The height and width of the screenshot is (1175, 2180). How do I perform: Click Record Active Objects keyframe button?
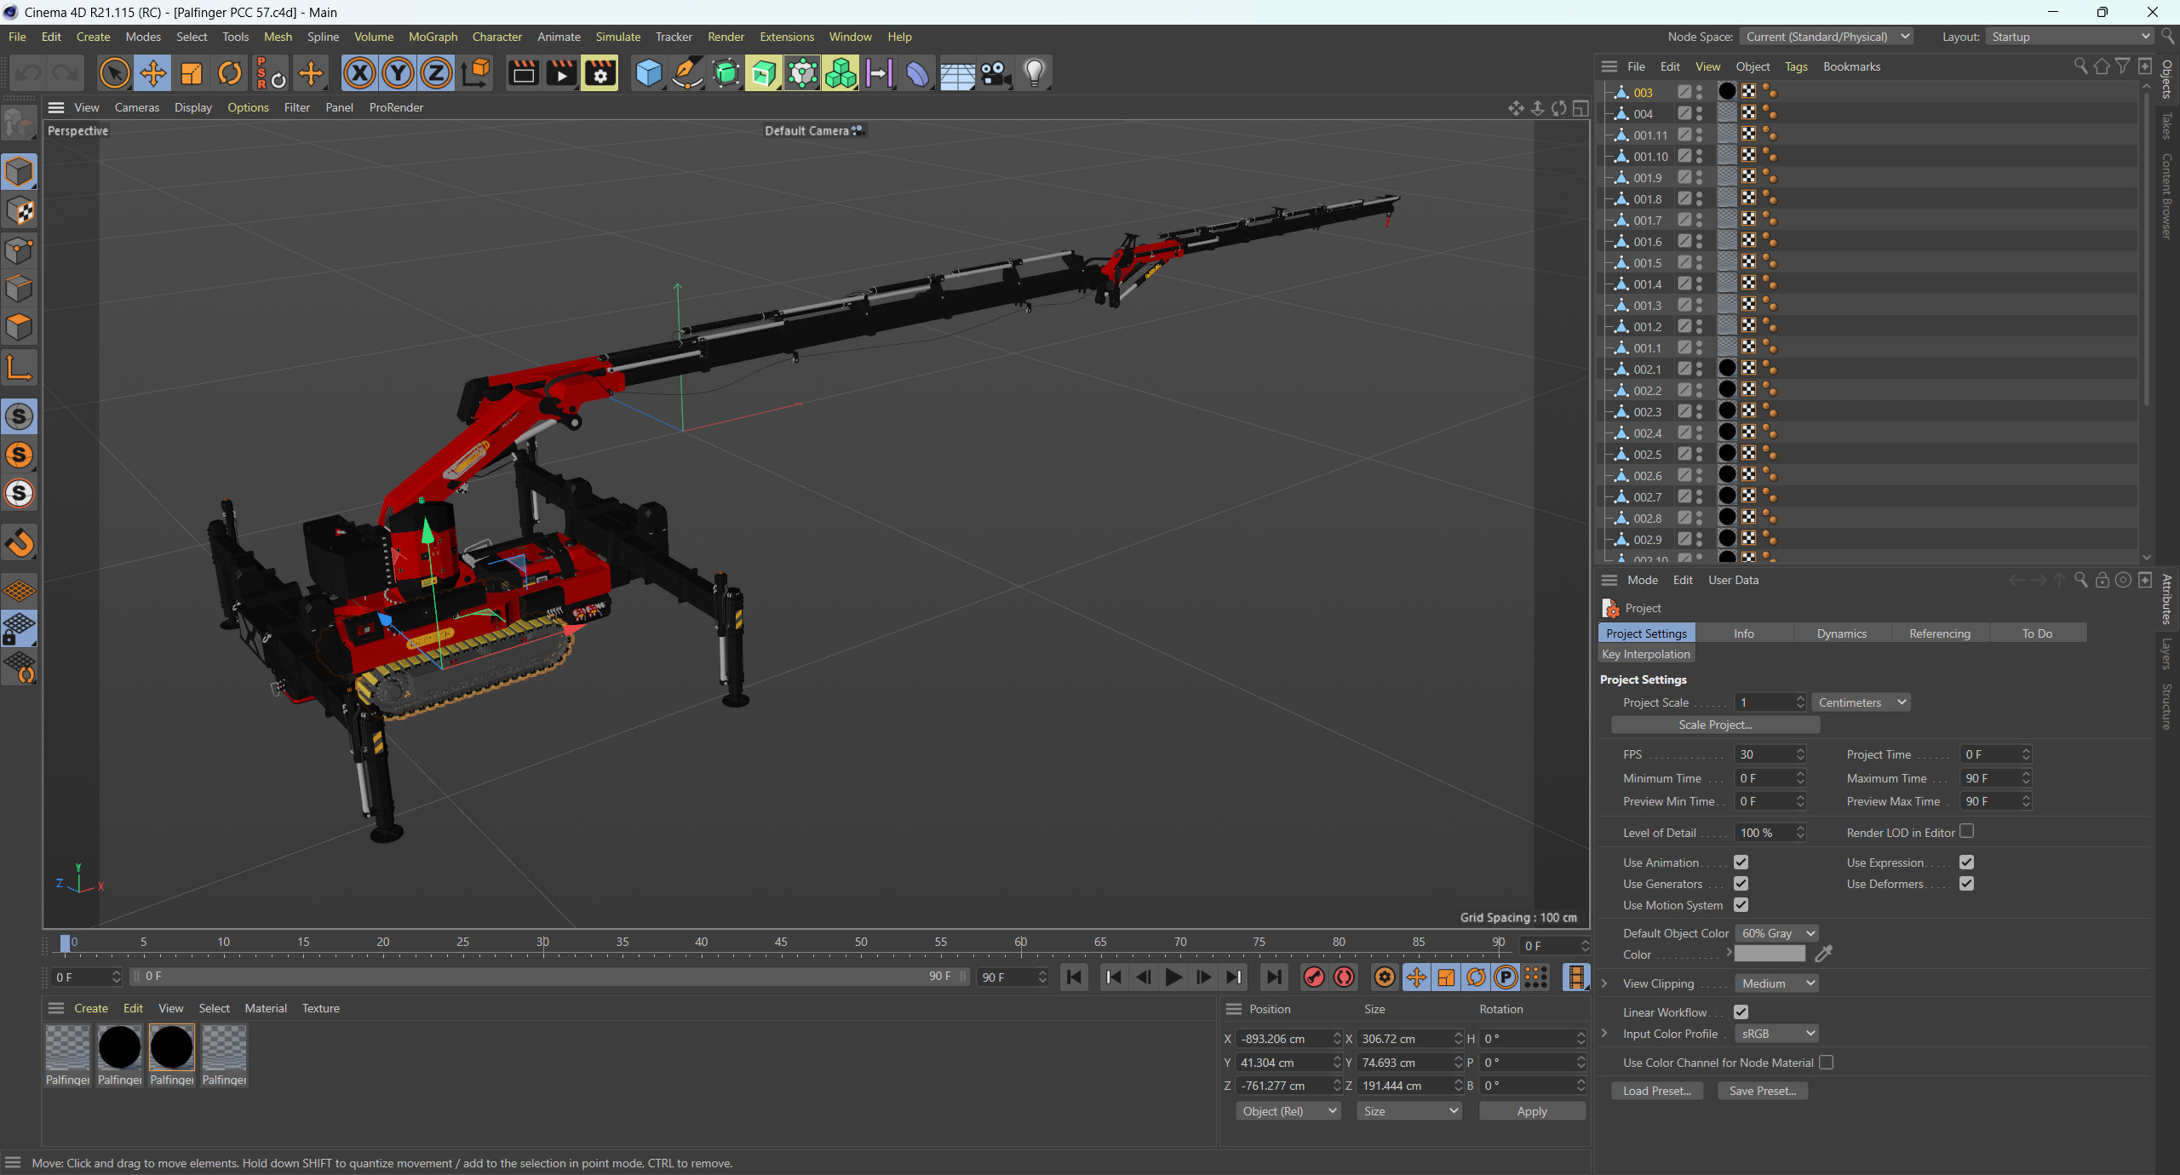pyautogui.click(x=1314, y=977)
